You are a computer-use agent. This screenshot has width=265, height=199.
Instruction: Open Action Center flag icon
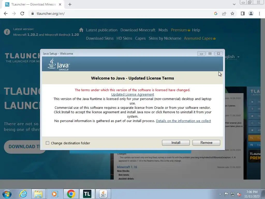click(x=226, y=194)
